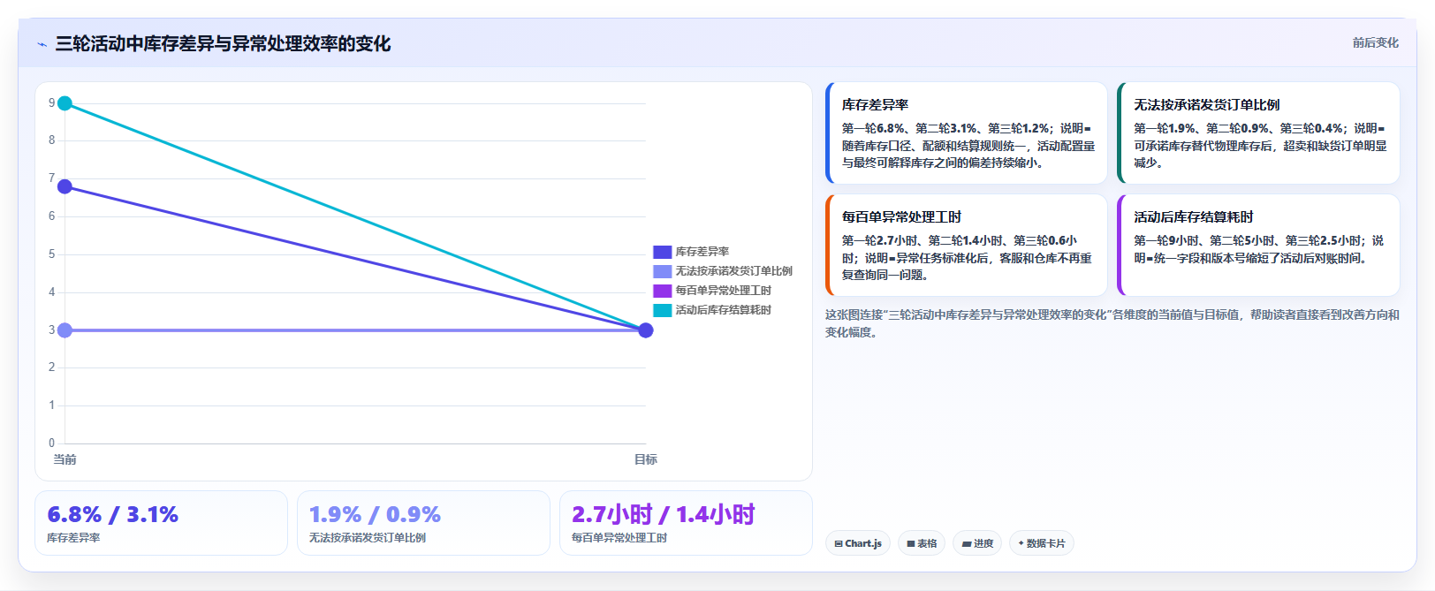Image resolution: width=1435 pixels, height=591 pixels.
Task: Click the light purple data point at value 3 on the 当前 axis
Action: click(65, 330)
